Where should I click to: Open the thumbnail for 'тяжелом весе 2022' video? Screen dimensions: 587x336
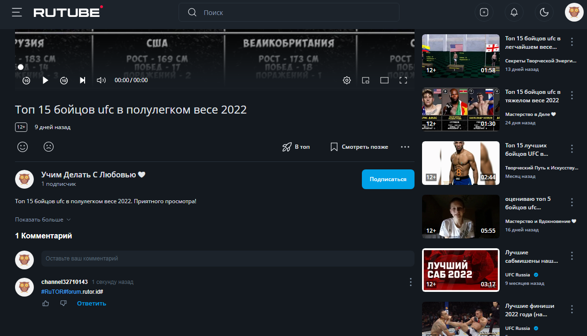pos(461,109)
